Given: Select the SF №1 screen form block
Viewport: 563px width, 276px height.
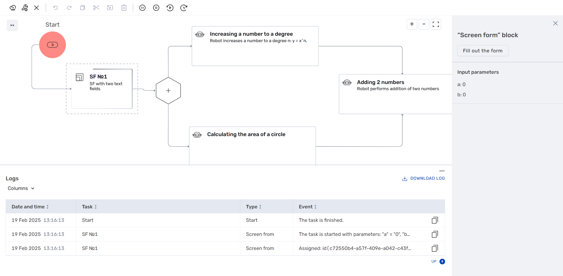Looking at the screenshot, I should pos(102,89).
